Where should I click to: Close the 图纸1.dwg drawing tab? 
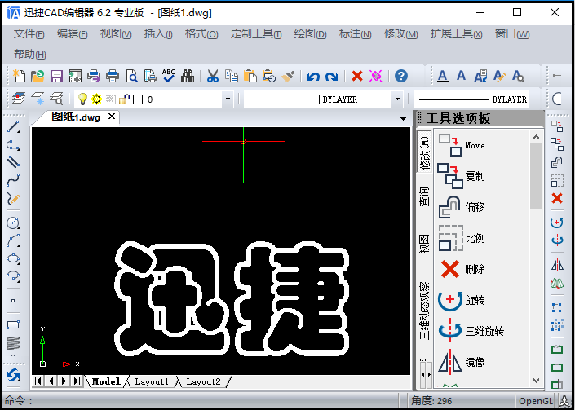click(x=112, y=117)
